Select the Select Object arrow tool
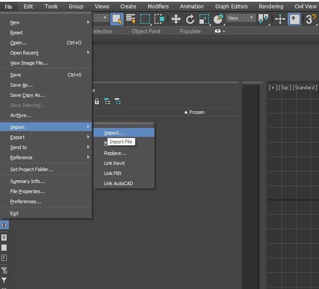Screen dimensions: 319x289 point(116,18)
